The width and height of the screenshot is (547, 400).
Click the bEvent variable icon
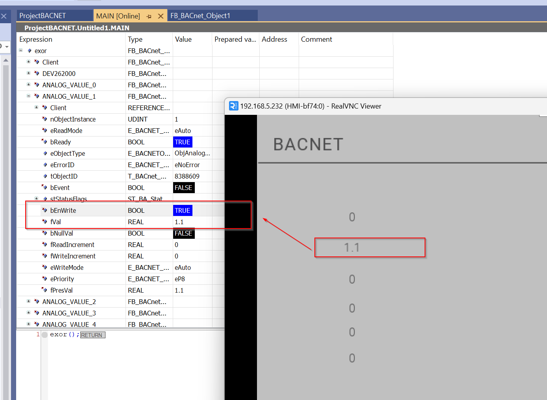coord(44,188)
